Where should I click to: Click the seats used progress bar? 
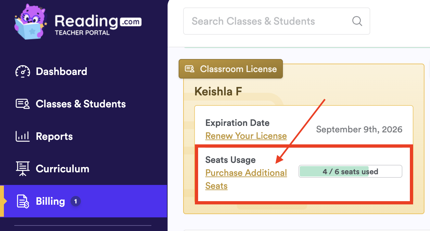(350, 172)
